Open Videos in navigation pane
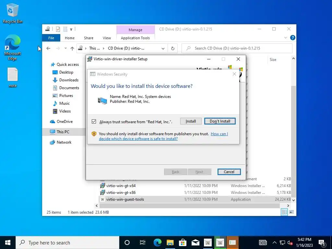 (62, 111)
